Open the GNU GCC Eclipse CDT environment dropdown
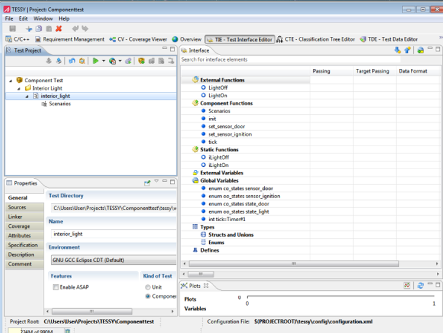 (113, 260)
